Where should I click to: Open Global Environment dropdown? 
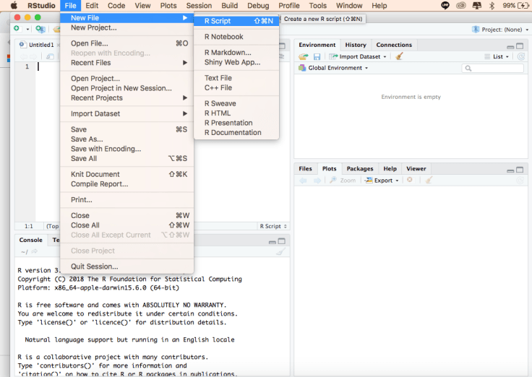click(x=333, y=68)
